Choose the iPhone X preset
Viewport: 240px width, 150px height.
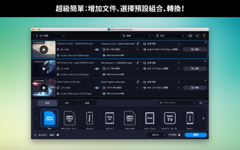[90, 118]
